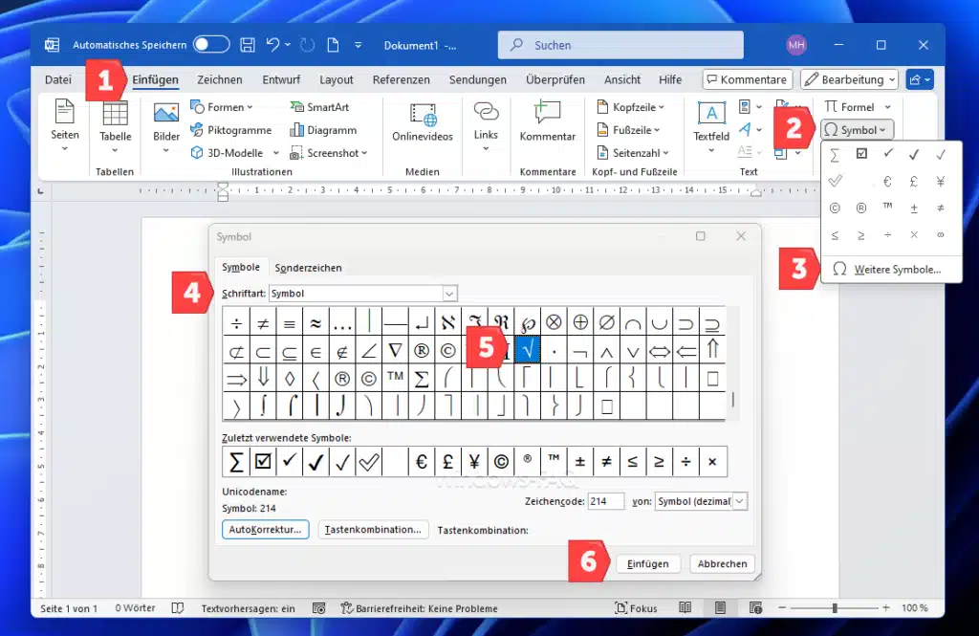Insert a Diagramm chart
This screenshot has height=636, width=979.
tap(323, 130)
